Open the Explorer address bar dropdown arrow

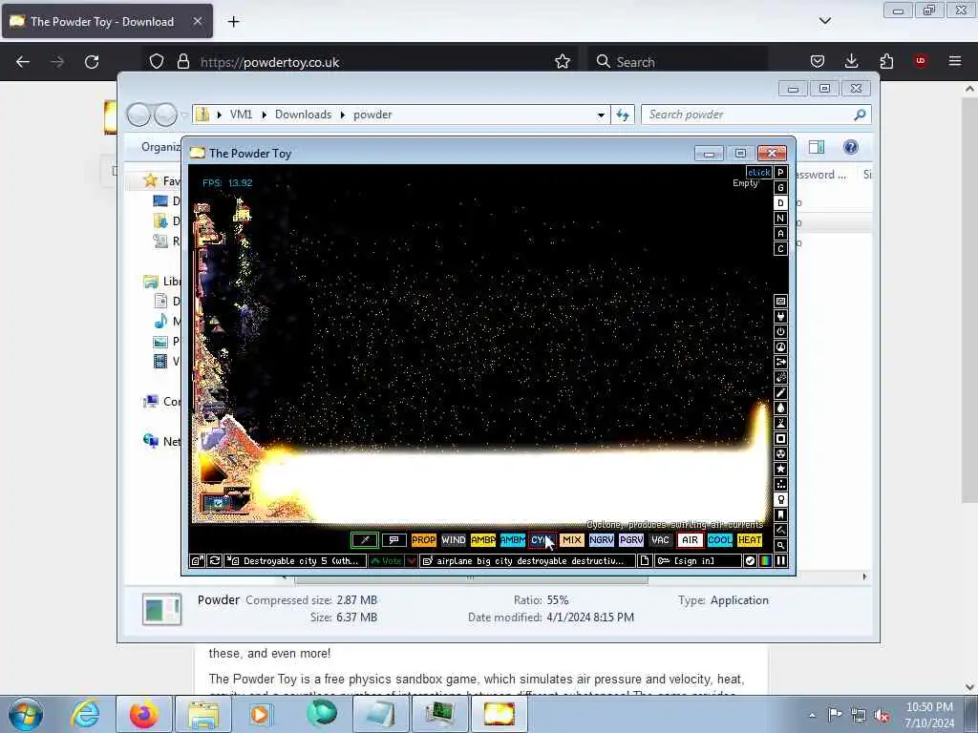point(601,115)
